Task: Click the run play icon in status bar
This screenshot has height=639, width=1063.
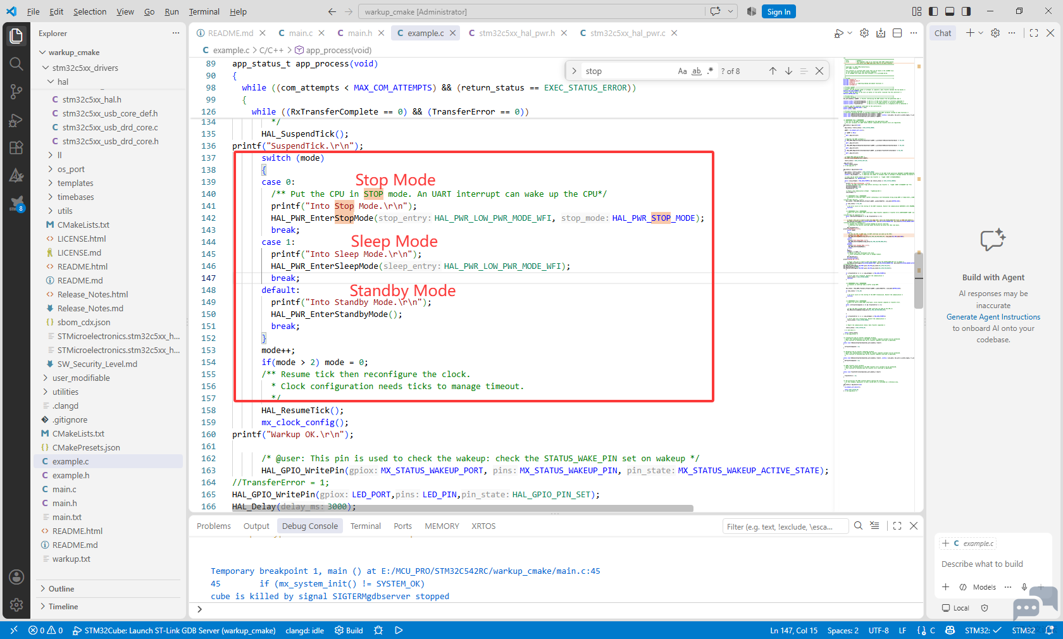Action: [399, 630]
